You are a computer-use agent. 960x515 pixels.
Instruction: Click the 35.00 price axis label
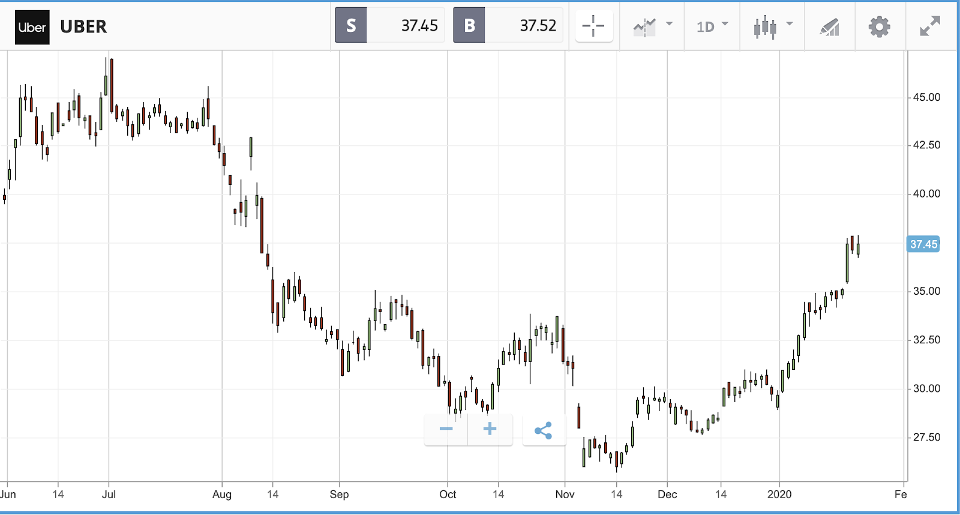click(x=926, y=291)
